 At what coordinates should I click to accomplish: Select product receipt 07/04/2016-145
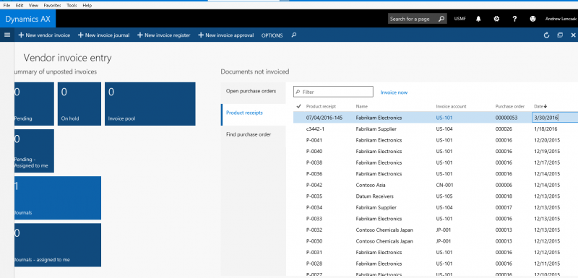[x=324, y=118]
